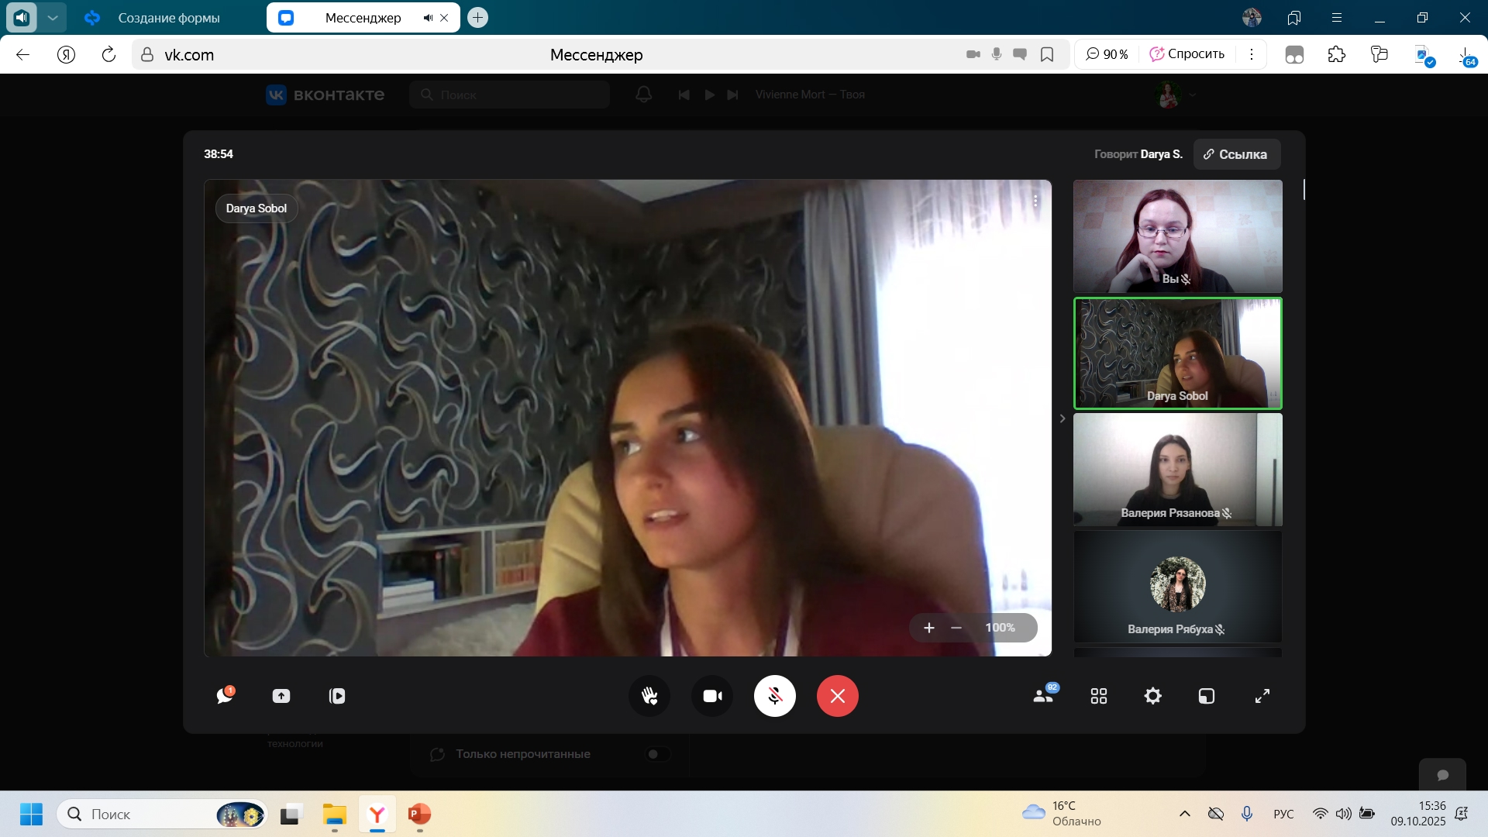Switch to grid view layout
Image resolution: width=1488 pixels, height=837 pixels.
click(1098, 696)
